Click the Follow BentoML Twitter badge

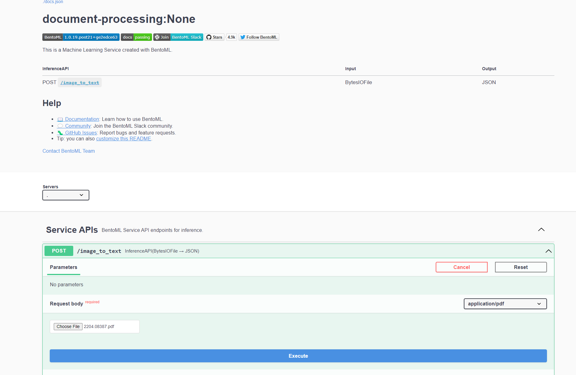click(x=259, y=37)
